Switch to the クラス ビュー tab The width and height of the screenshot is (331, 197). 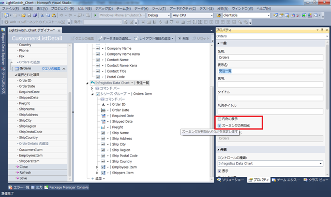316,180
